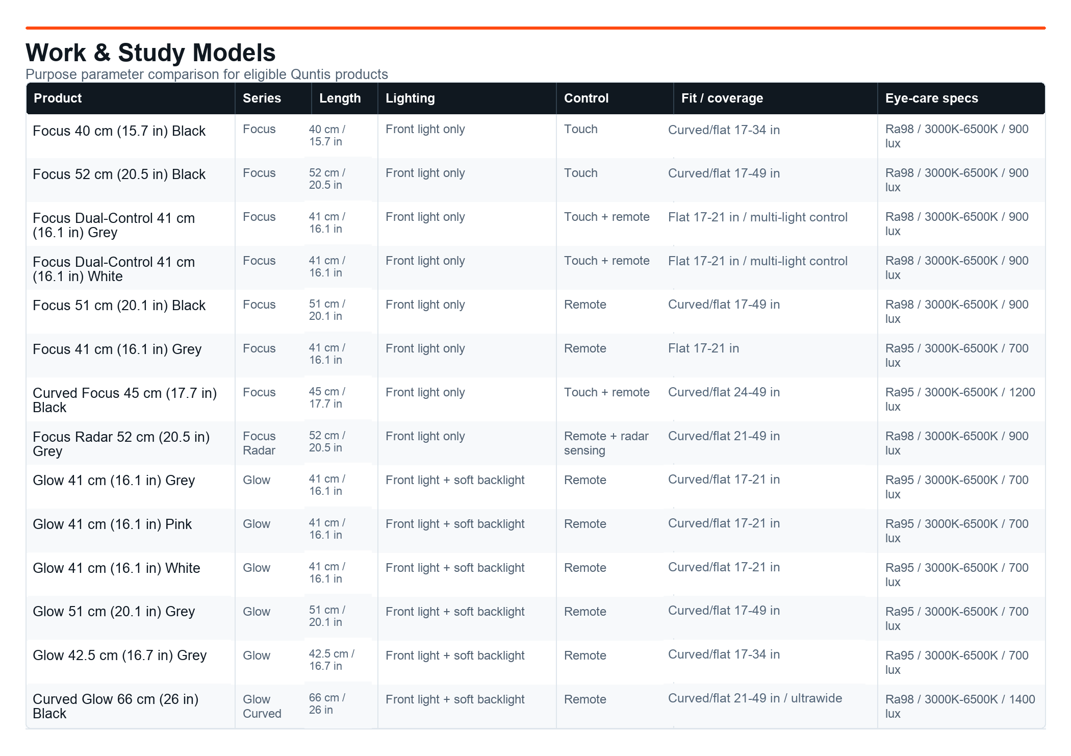Click 'Touch + remote' in Dual-Control White row

click(607, 261)
